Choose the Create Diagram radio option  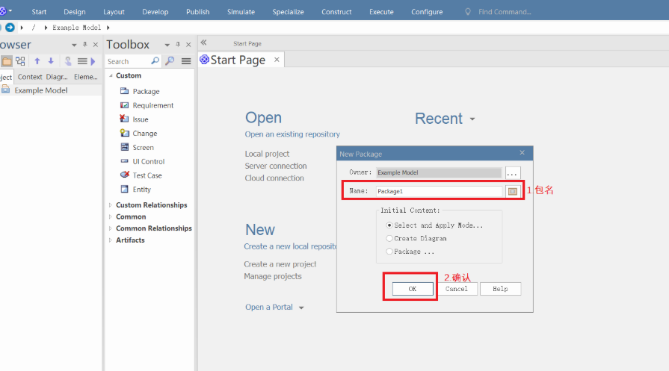tap(389, 238)
